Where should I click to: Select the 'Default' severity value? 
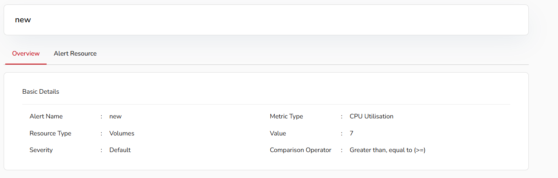(120, 150)
